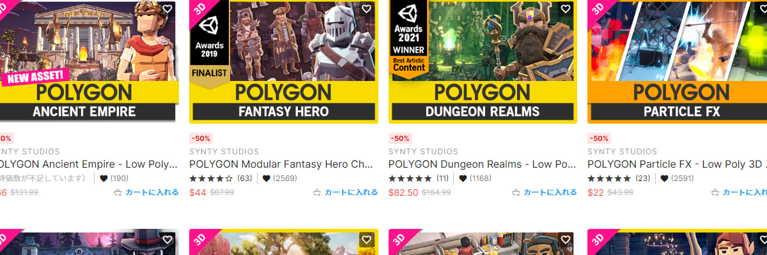The height and width of the screenshot is (255, 767).
Task: Favorite the POLYGON Ancient Empire asset heart
Action: tap(167, 9)
